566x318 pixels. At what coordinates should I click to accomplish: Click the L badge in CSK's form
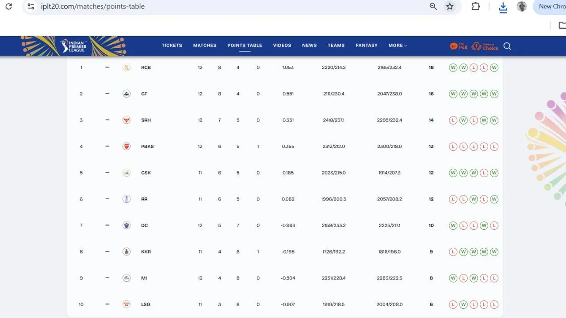click(x=484, y=173)
